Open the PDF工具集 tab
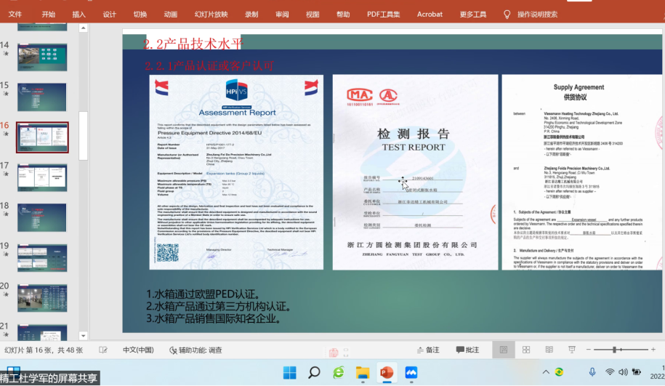 coord(384,15)
